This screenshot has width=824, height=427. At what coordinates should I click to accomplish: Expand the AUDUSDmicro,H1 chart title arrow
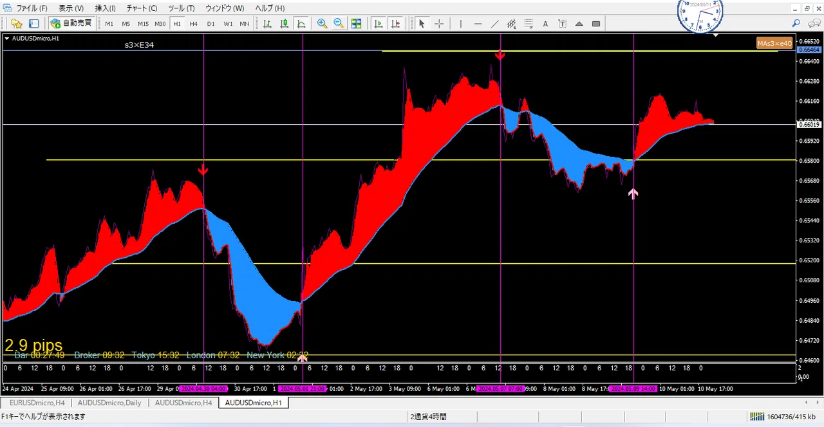pyautogui.click(x=6, y=38)
